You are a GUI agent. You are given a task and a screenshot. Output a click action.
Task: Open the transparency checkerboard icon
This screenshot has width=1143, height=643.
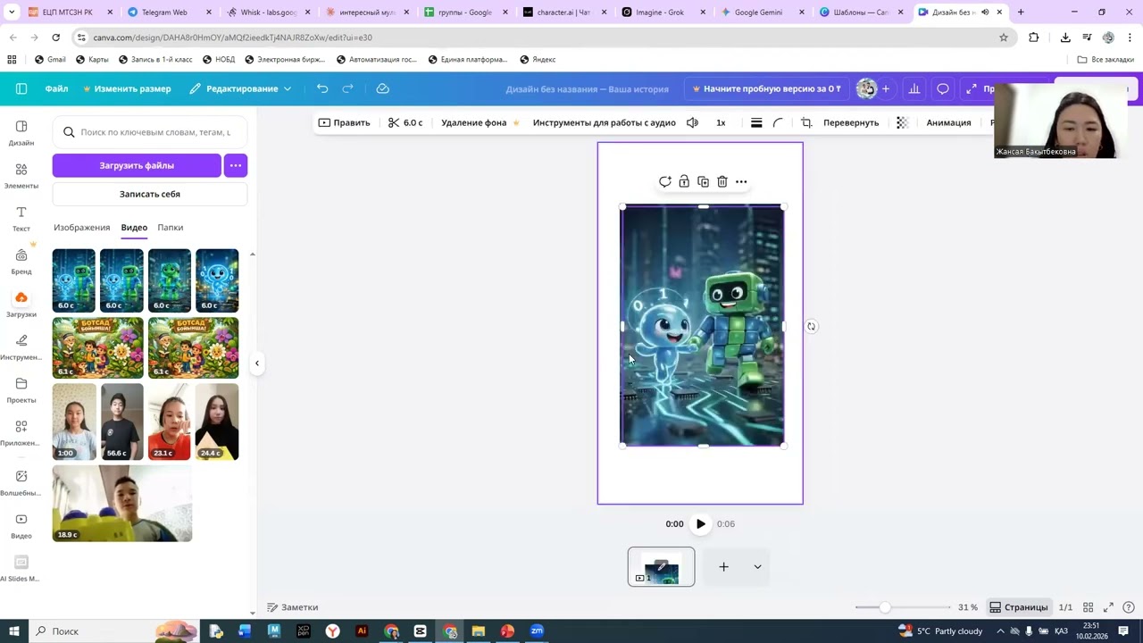[902, 122]
